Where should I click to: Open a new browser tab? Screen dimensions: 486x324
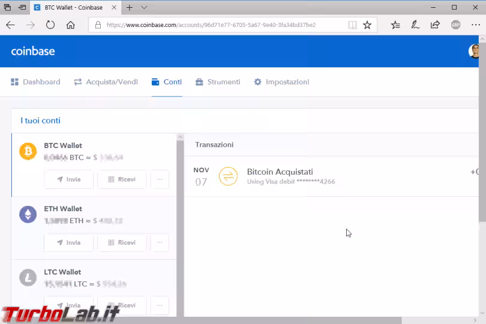point(130,7)
